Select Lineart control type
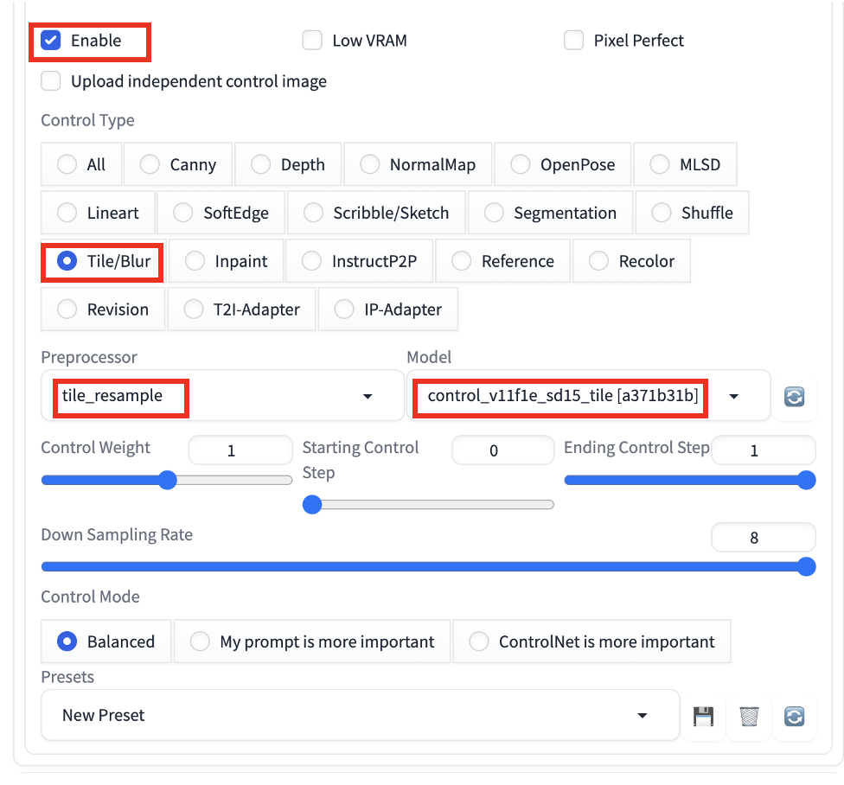 click(98, 213)
